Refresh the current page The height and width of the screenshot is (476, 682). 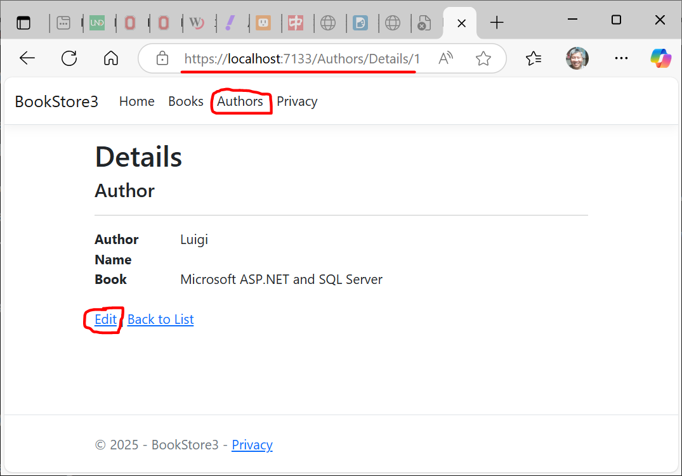[x=69, y=58]
